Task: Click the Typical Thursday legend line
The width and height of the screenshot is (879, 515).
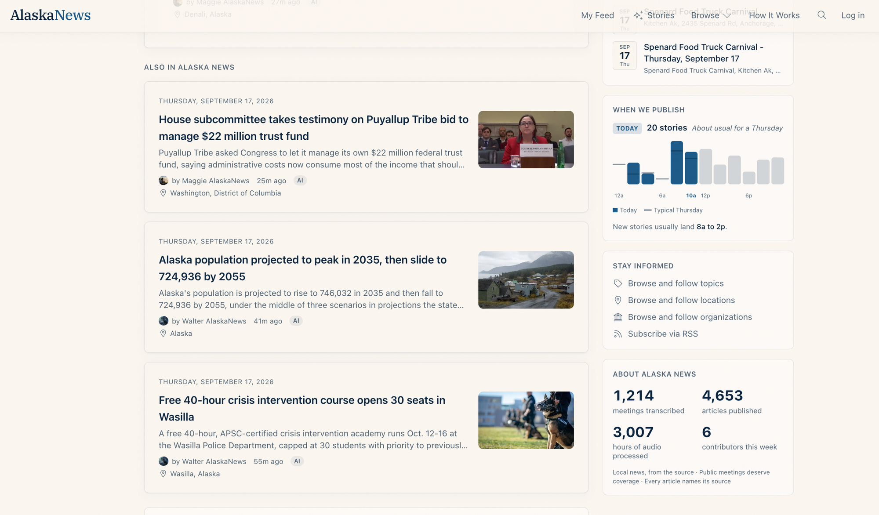Action: click(x=647, y=210)
